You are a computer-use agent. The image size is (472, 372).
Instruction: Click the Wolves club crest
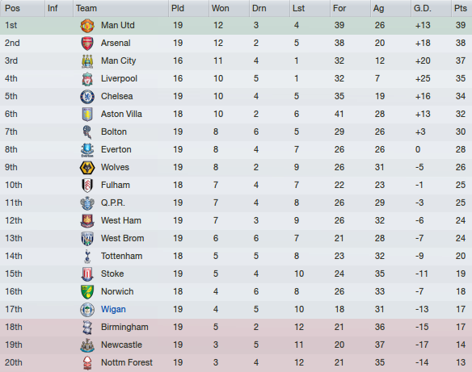click(x=87, y=167)
